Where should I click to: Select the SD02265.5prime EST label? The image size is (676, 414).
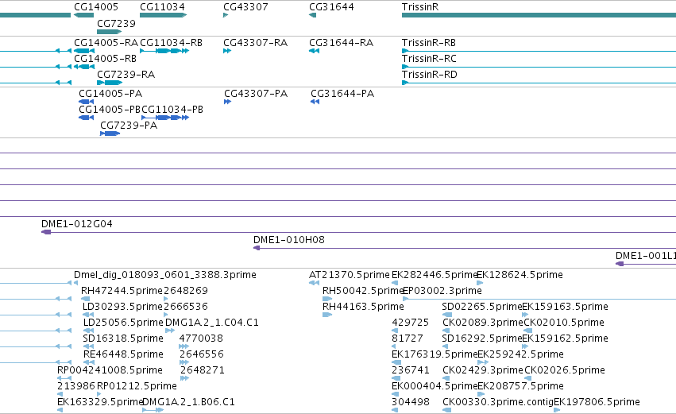482,307
